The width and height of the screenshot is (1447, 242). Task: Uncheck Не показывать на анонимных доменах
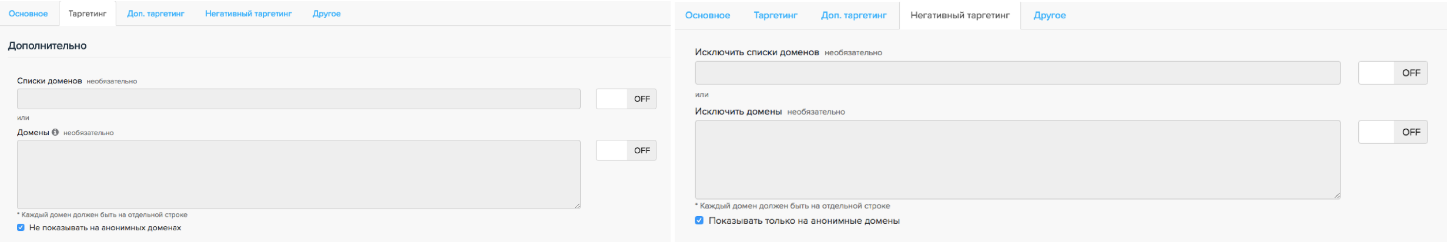click(21, 228)
